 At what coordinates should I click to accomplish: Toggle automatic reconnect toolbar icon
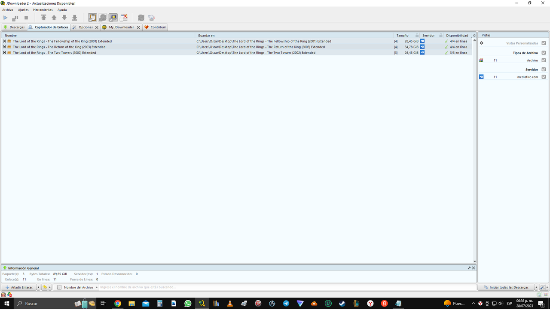103,18
